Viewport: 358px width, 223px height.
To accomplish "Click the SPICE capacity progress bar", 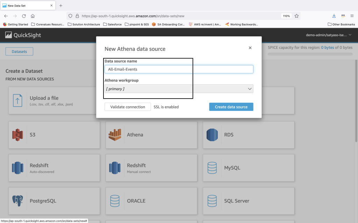I will [310, 54].
